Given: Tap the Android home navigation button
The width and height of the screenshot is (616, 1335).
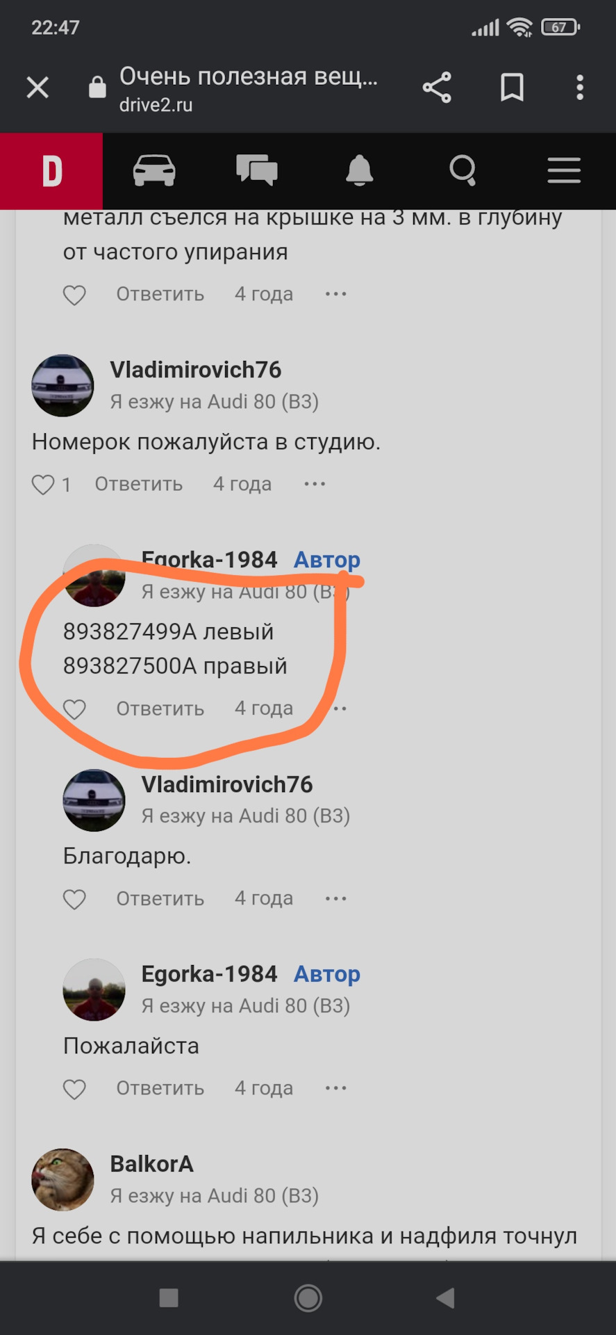Looking at the screenshot, I should tap(308, 1297).
